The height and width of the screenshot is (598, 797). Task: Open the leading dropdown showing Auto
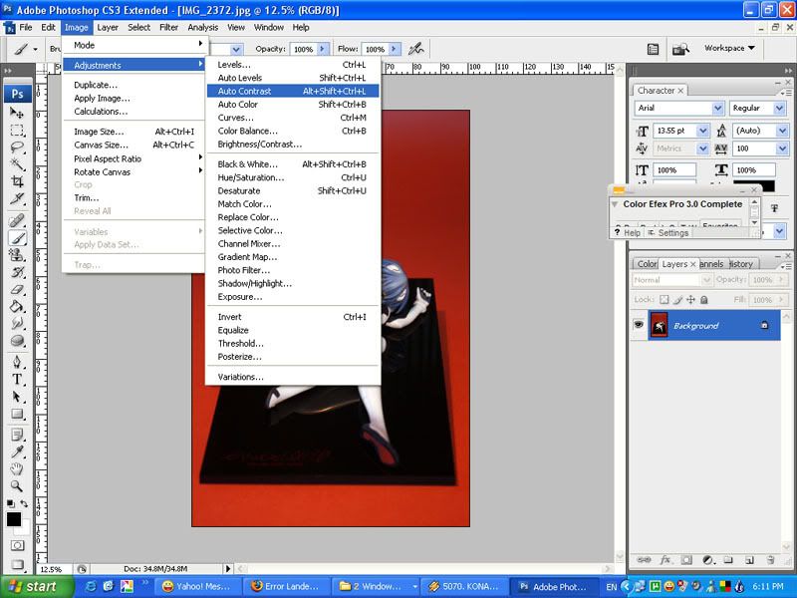pos(782,131)
